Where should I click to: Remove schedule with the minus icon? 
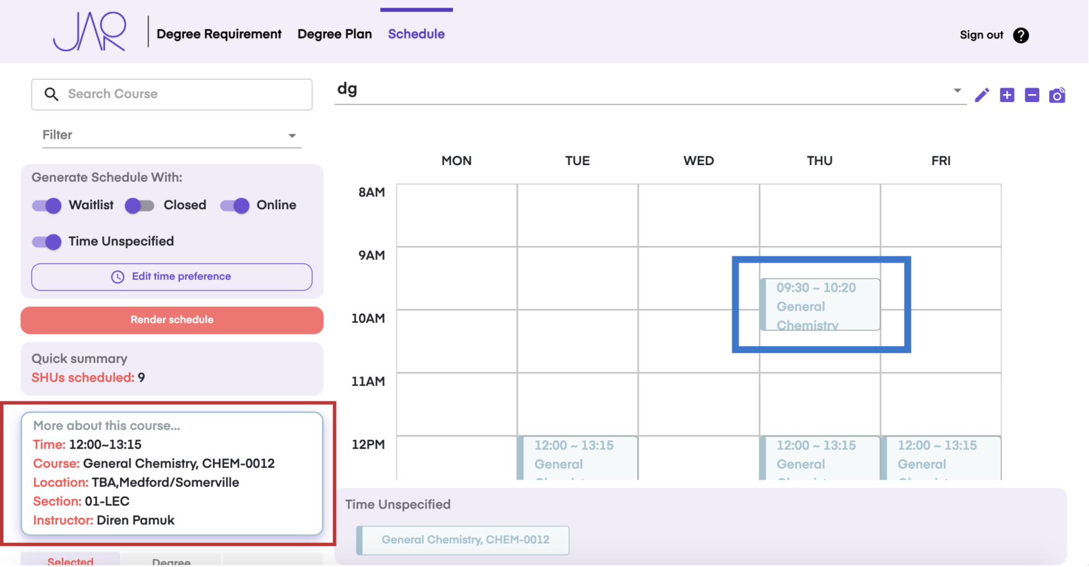[x=1031, y=95]
